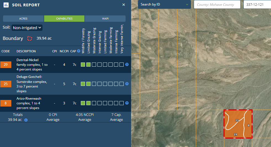This screenshot has height=147, width=271.
Task: Click the orange code 25 badge
Action: (6, 84)
